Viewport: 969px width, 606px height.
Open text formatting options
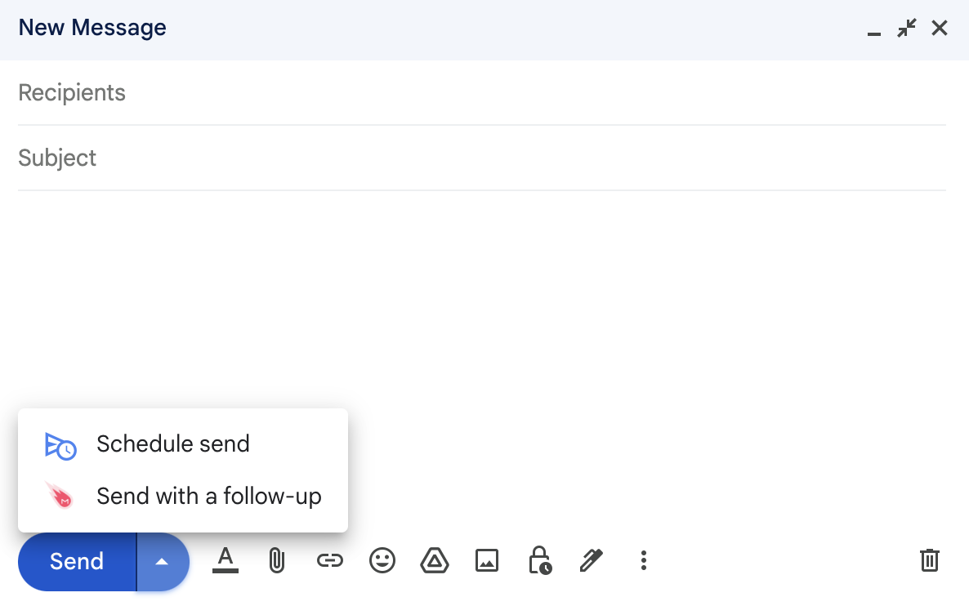[x=226, y=560]
